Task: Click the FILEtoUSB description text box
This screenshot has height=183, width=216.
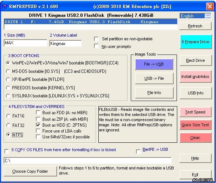Action: (138, 124)
